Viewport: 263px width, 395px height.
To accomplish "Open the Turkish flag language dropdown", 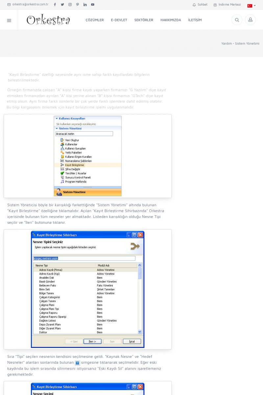I will coord(251,6).
